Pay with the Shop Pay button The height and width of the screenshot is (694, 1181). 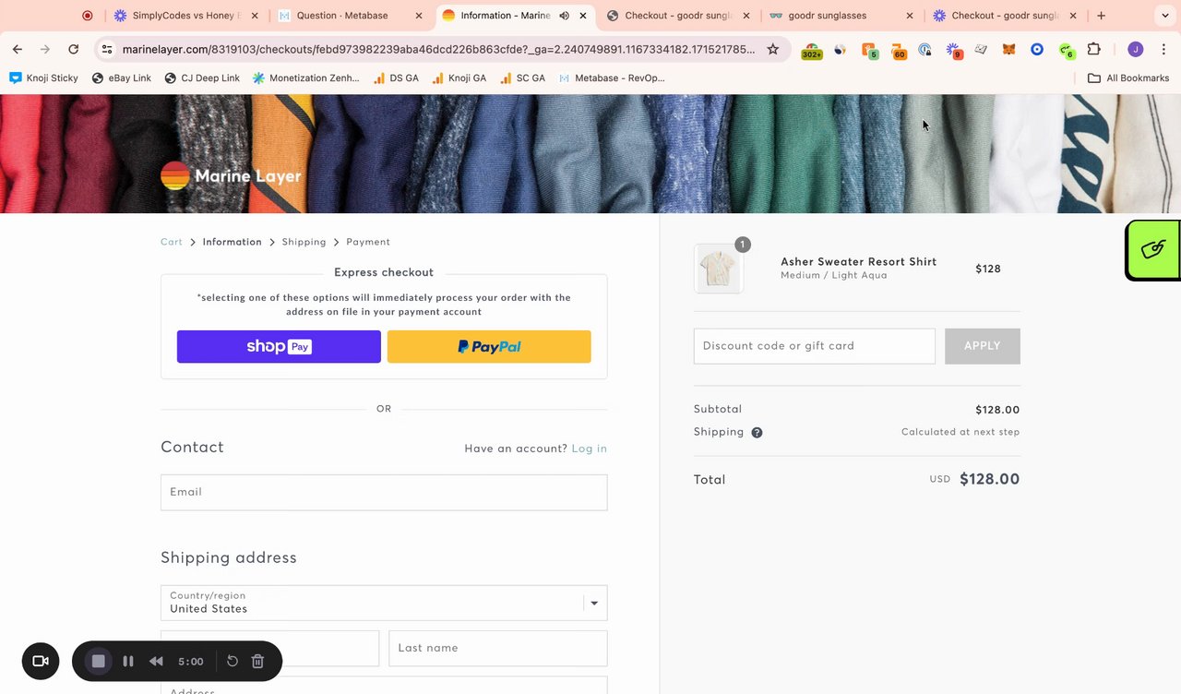[x=279, y=346]
